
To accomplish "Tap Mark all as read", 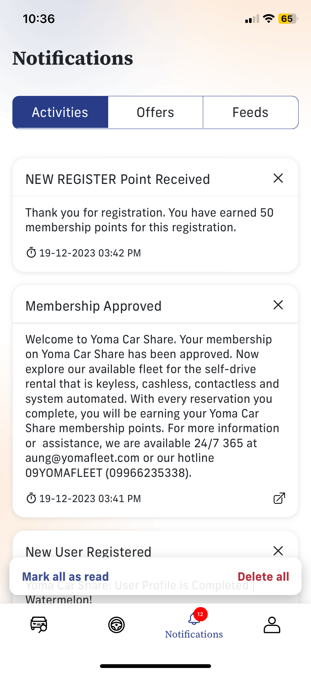I will pyautogui.click(x=65, y=577).
